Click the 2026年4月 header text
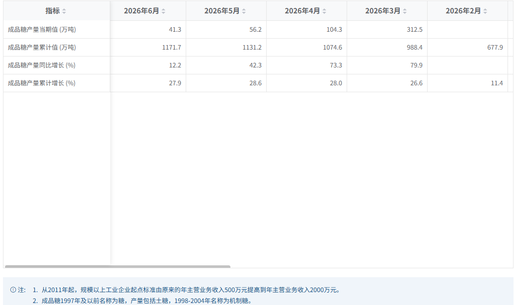The height and width of the screenshot is (305, 515). click(302, 11)
